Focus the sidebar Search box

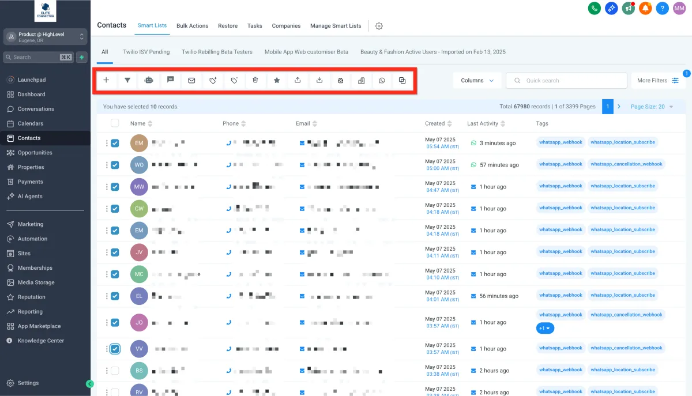[x=39, y=57]
